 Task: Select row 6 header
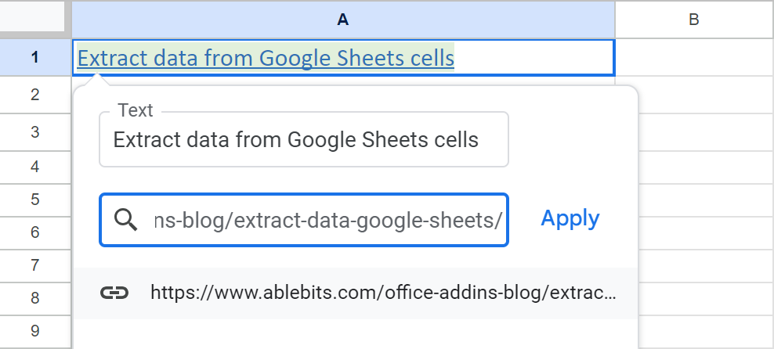(x=34, y=232)
